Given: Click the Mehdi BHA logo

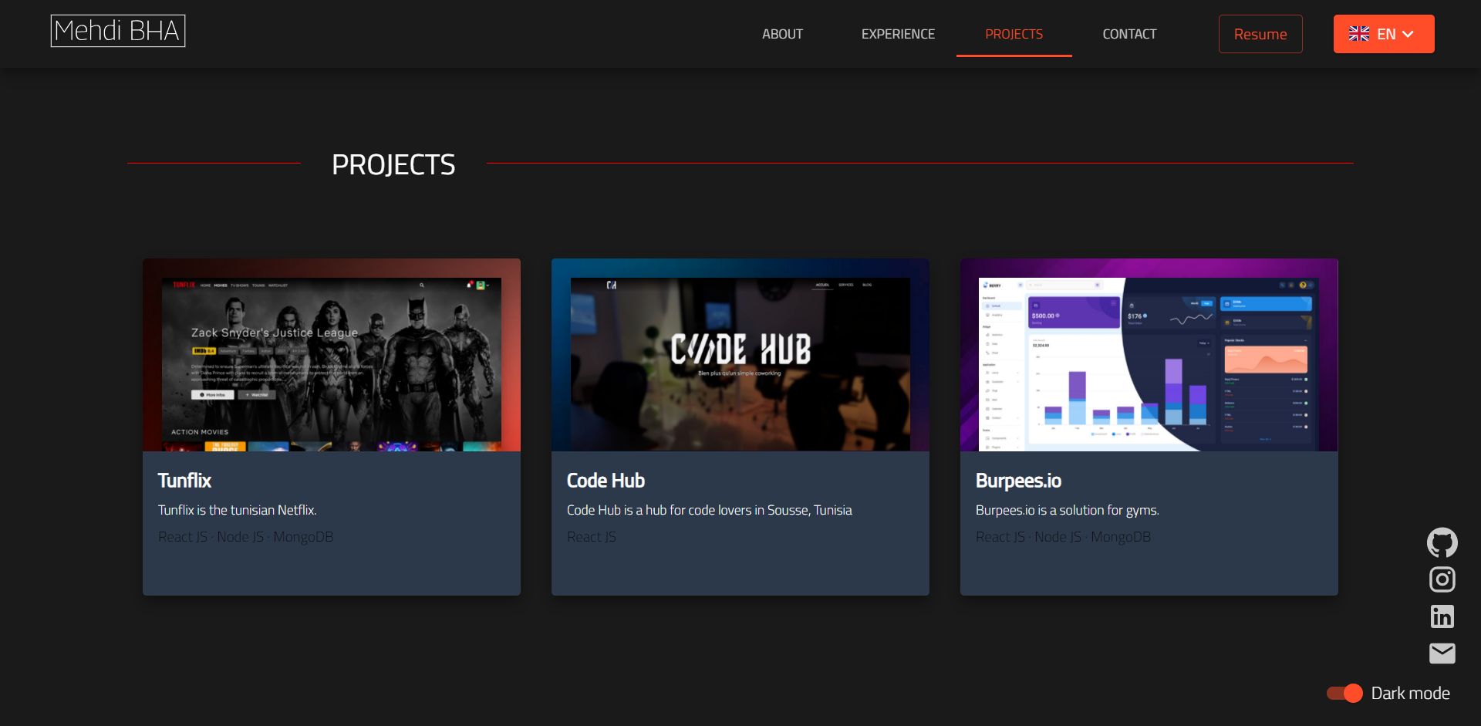Looking at the screenshot, I should tap(118, 31).
